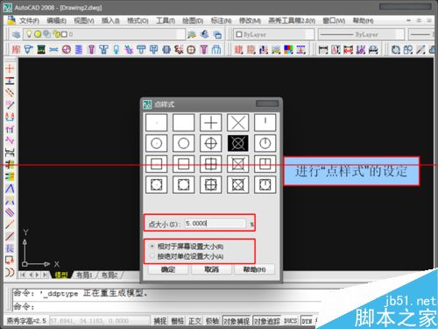This screenshot has height=329, width=438.
Task: Click the blue spring coil toolbar icon
Action: (79, 49)
